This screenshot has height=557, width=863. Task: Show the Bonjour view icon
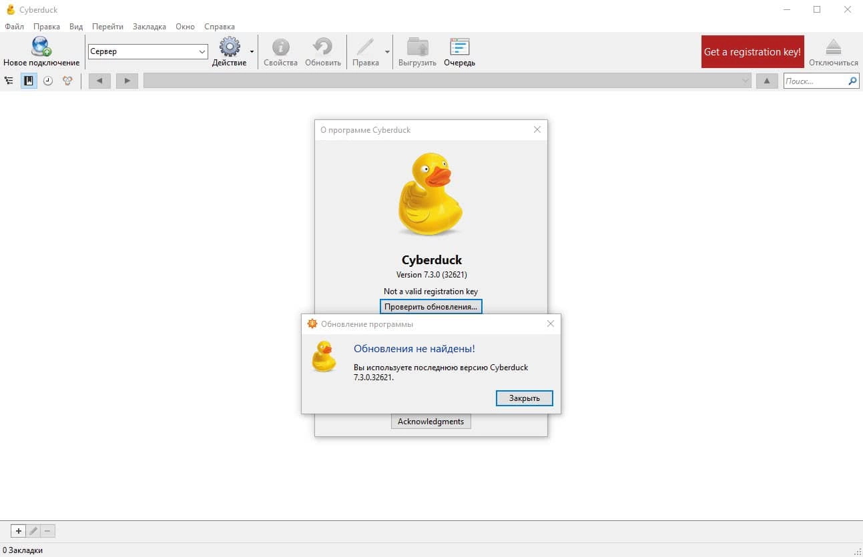click(67, 81)
